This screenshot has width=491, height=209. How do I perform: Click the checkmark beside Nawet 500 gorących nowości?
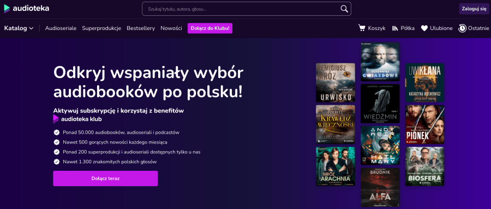tap(56, 142)
